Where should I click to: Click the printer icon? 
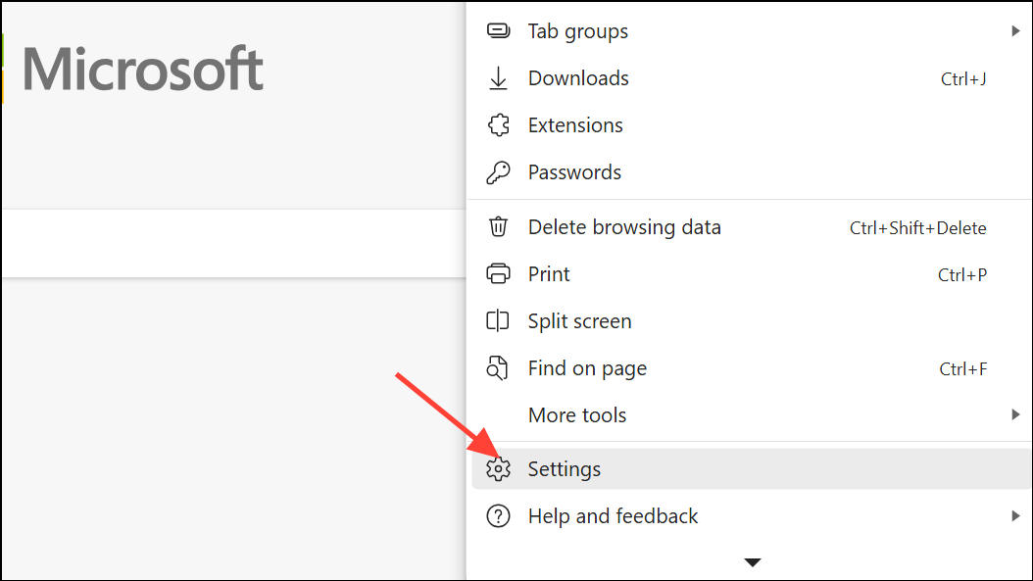498,274
